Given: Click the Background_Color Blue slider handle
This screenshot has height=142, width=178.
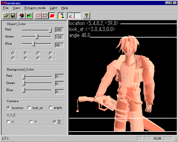Looking at the screenshot, I should click(x=24, y=90).
